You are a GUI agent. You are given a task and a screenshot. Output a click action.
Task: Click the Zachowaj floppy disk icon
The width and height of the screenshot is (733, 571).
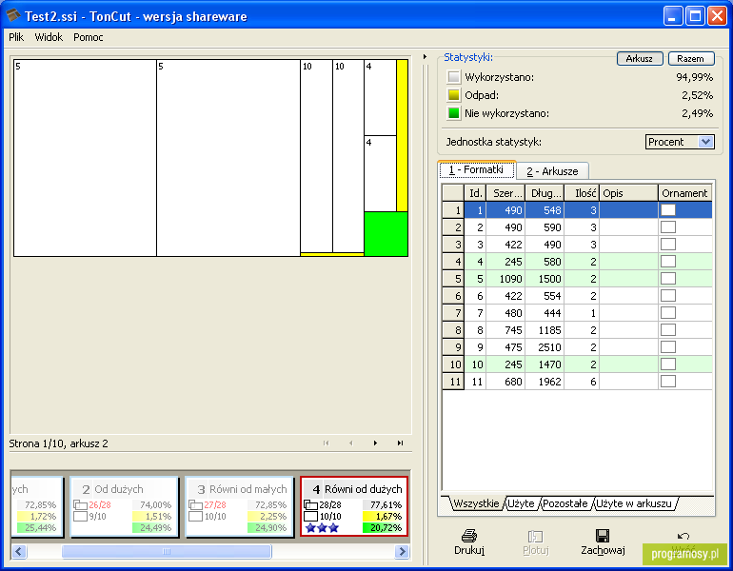pos(603,536)
